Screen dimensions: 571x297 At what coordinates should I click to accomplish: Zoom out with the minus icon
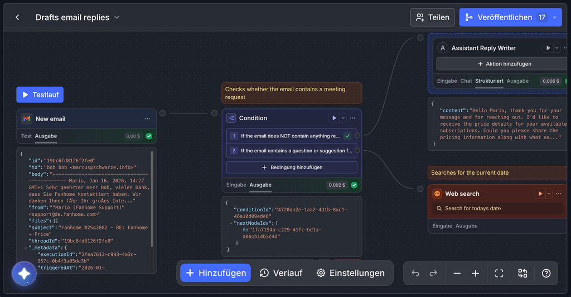(457, 273)
